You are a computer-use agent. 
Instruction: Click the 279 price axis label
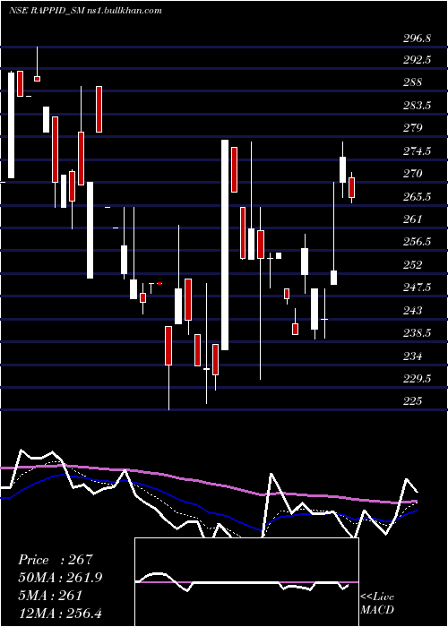point(413,128)
